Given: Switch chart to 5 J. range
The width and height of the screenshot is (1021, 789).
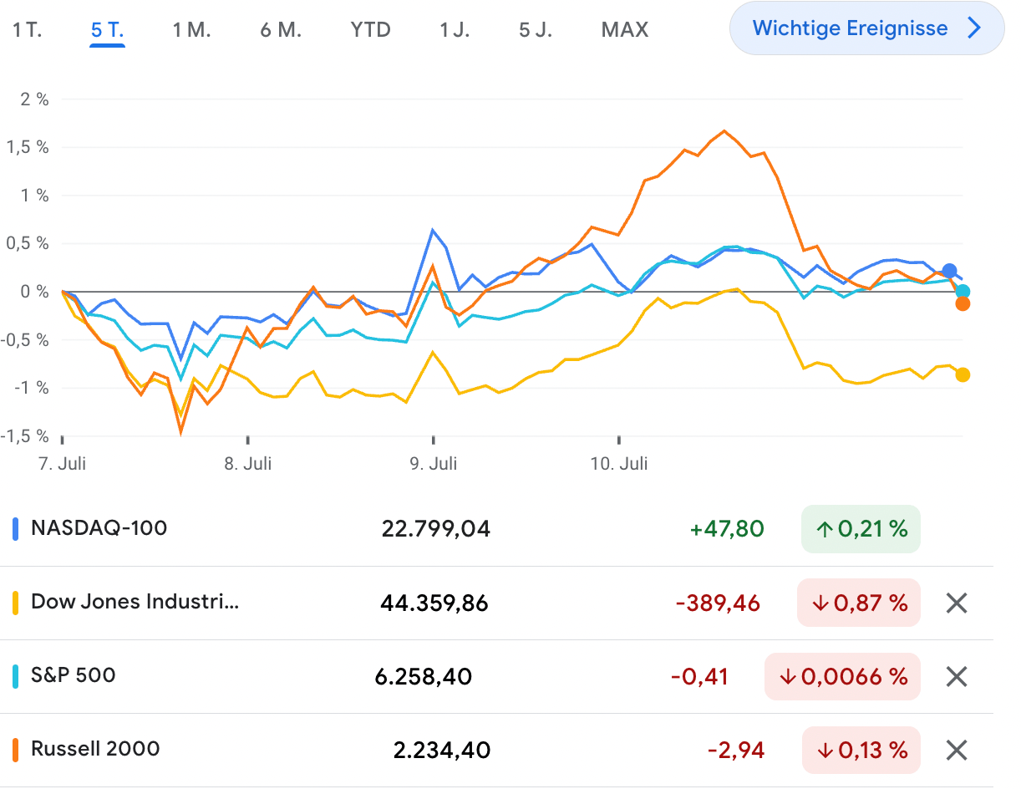Looking at the screenshot, I should [536, 29].
